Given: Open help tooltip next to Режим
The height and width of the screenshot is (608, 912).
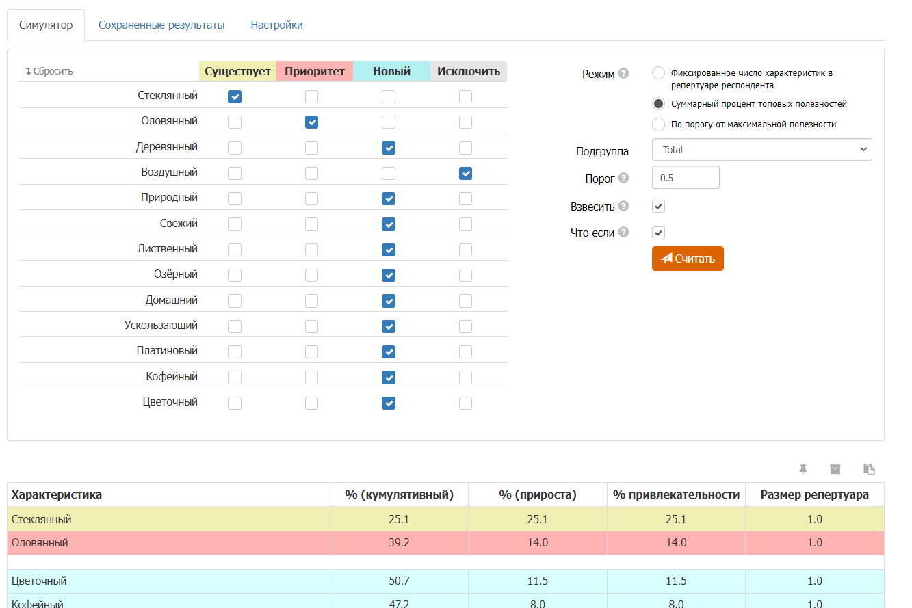Looking at the screenshot, I should 623,74.
